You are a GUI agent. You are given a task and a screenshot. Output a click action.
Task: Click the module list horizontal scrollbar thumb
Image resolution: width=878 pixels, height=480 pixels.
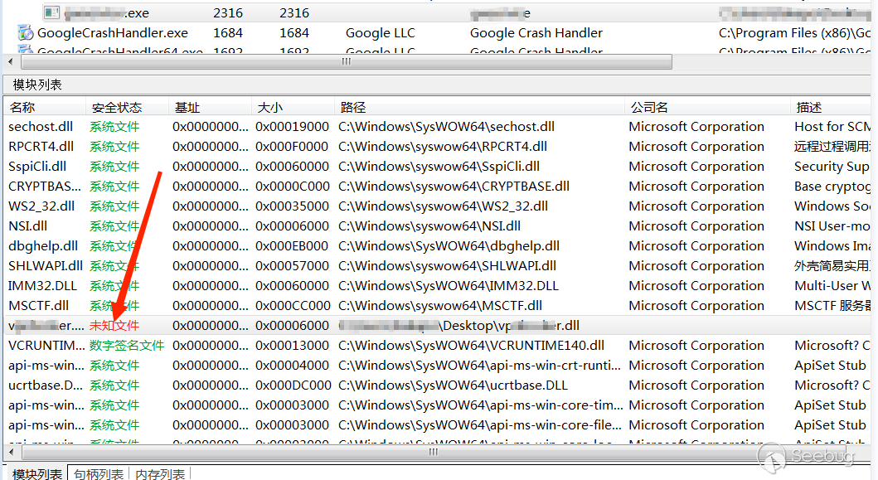(x=434, y=452)
